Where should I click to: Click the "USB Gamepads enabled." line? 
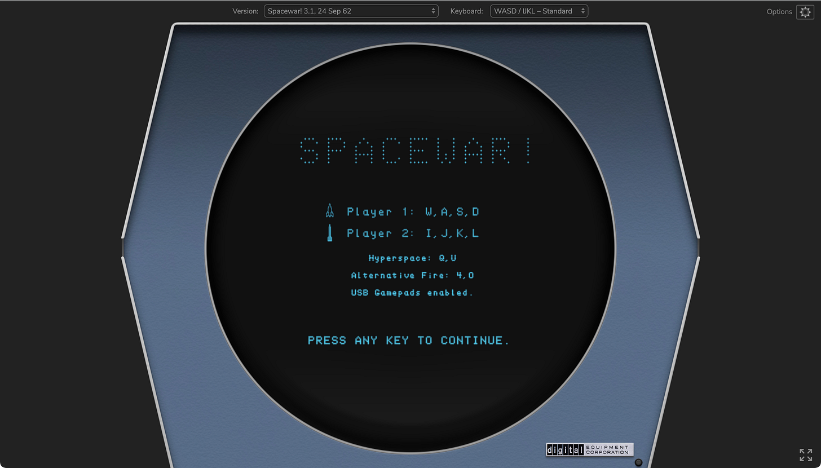(x=412, y=293)
